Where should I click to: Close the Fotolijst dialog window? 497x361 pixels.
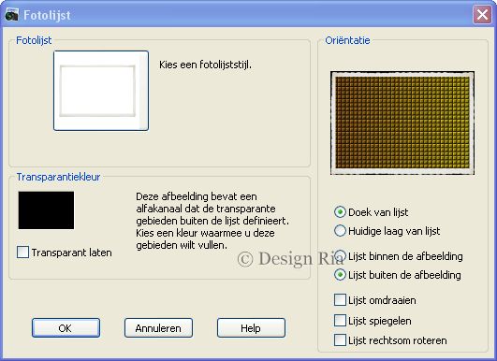click(x=482, y=15)
